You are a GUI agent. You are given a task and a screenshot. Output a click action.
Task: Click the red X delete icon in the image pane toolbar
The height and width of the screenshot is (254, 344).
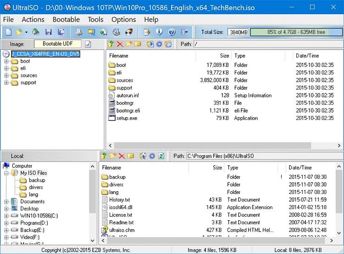coord(120,44)
